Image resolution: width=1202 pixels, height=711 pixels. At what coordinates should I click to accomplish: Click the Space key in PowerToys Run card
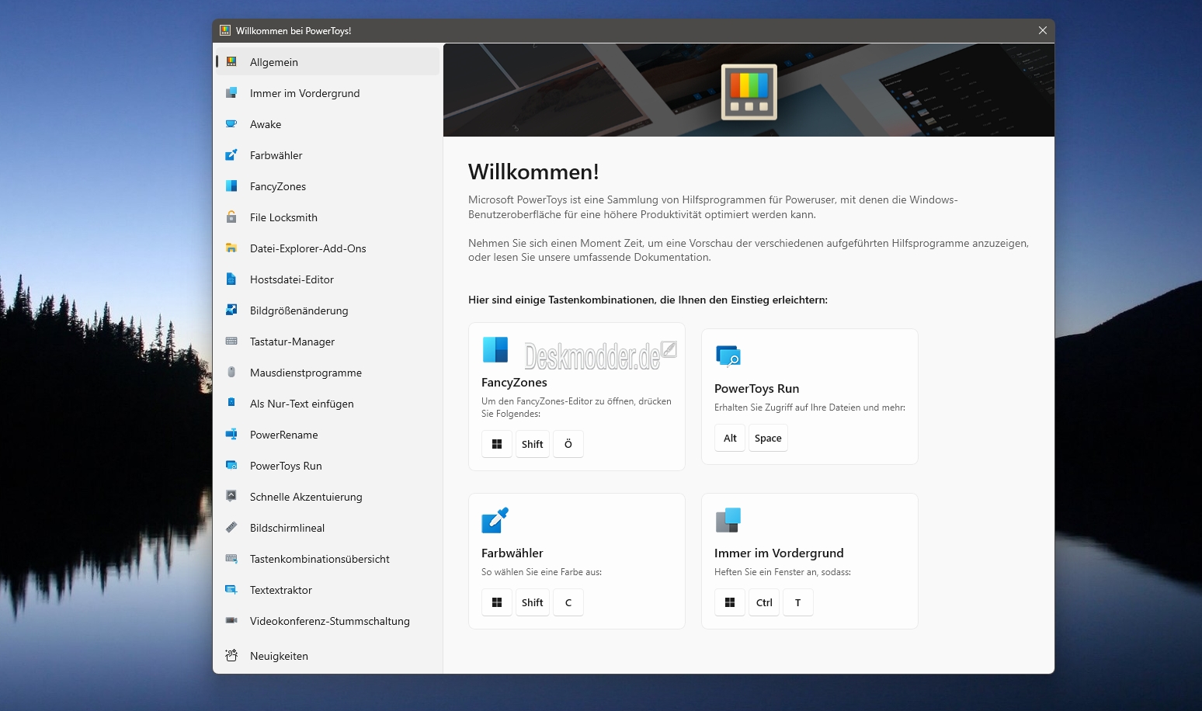pyautogui.click(x=768, y=438)
